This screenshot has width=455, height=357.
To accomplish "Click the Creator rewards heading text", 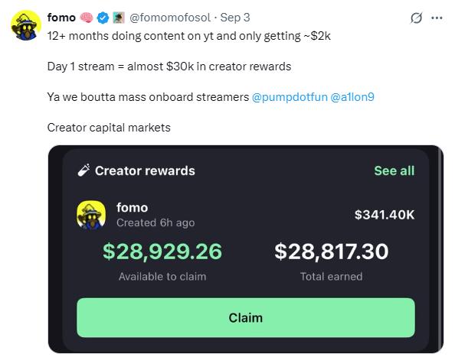I will (x=145, y=170).
